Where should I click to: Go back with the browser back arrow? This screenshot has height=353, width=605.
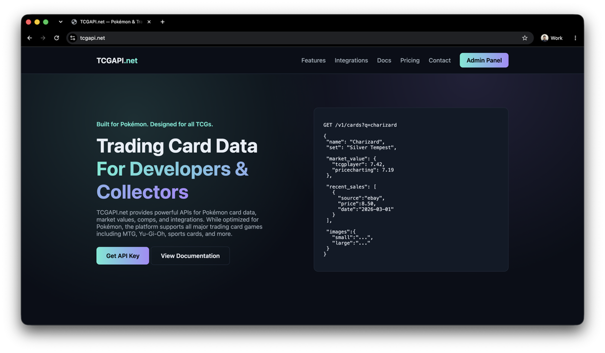click(30, 38)
